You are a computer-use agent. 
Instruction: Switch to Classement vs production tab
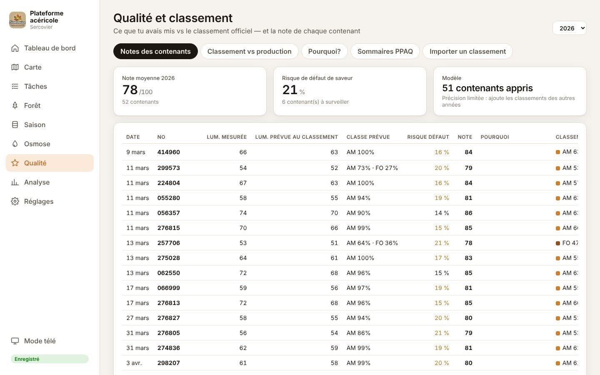coord(249,51)
